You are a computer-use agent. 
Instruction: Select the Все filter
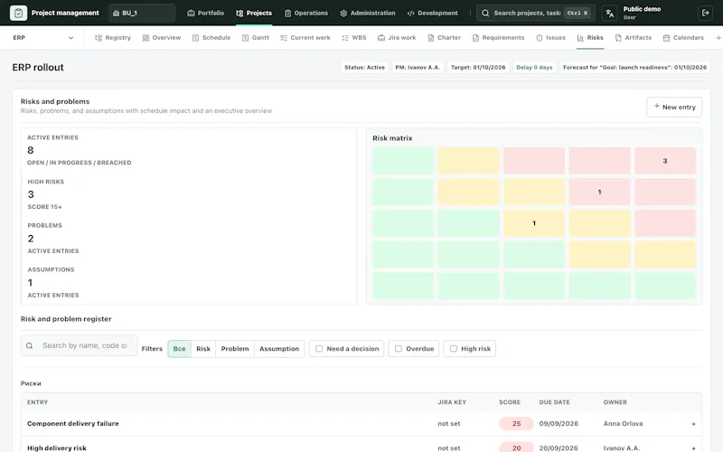[179, 349]
